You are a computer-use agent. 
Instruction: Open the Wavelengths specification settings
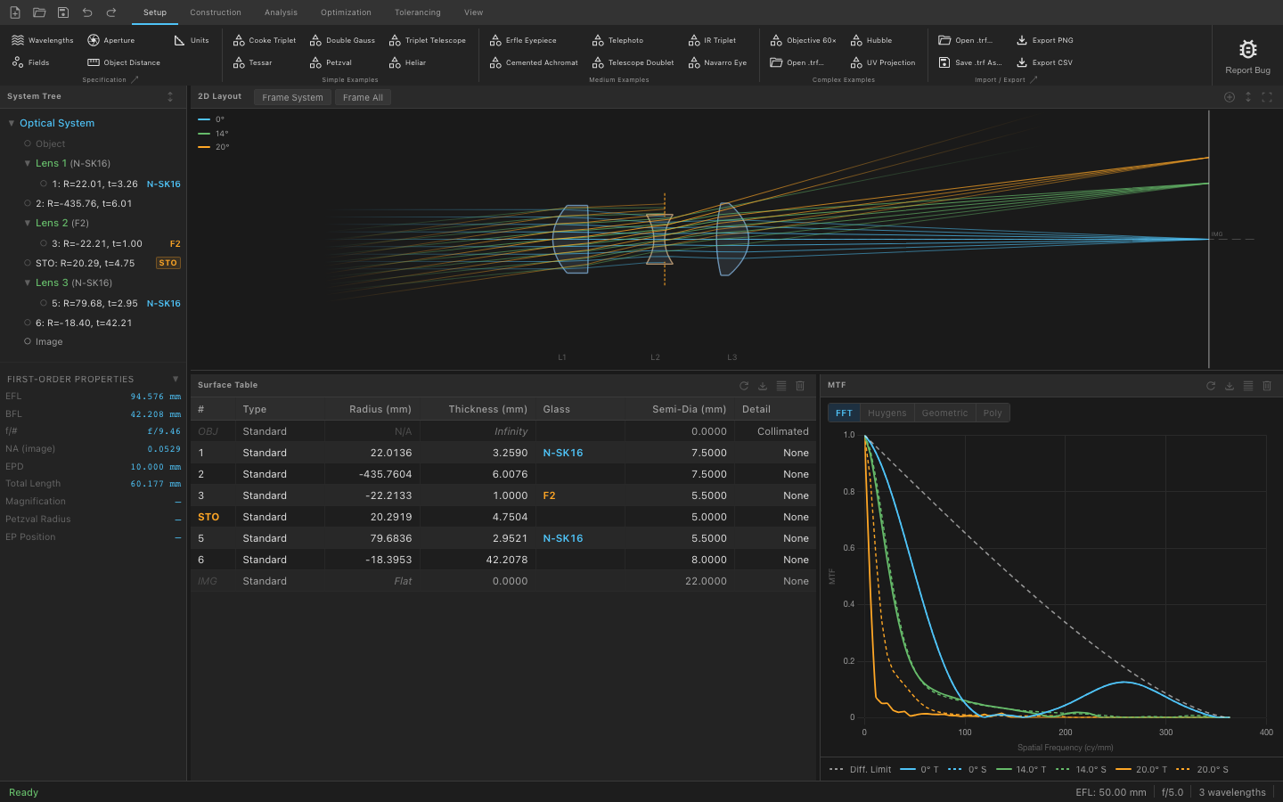point(41,40)
